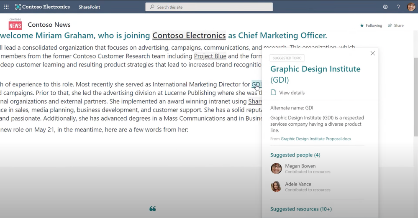Open Graphic Design Institute Proposal.docx link
Image resolution: width=418 pixels, height=218 pixels.
tap(316, 139)
